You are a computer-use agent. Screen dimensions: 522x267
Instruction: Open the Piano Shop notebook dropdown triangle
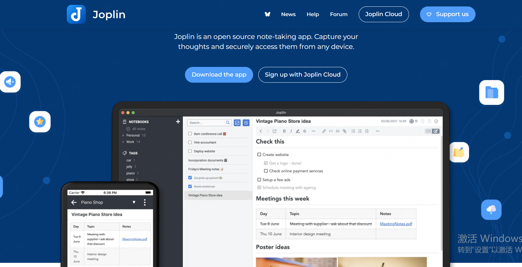pyautogui.click(x=134, y=202)
